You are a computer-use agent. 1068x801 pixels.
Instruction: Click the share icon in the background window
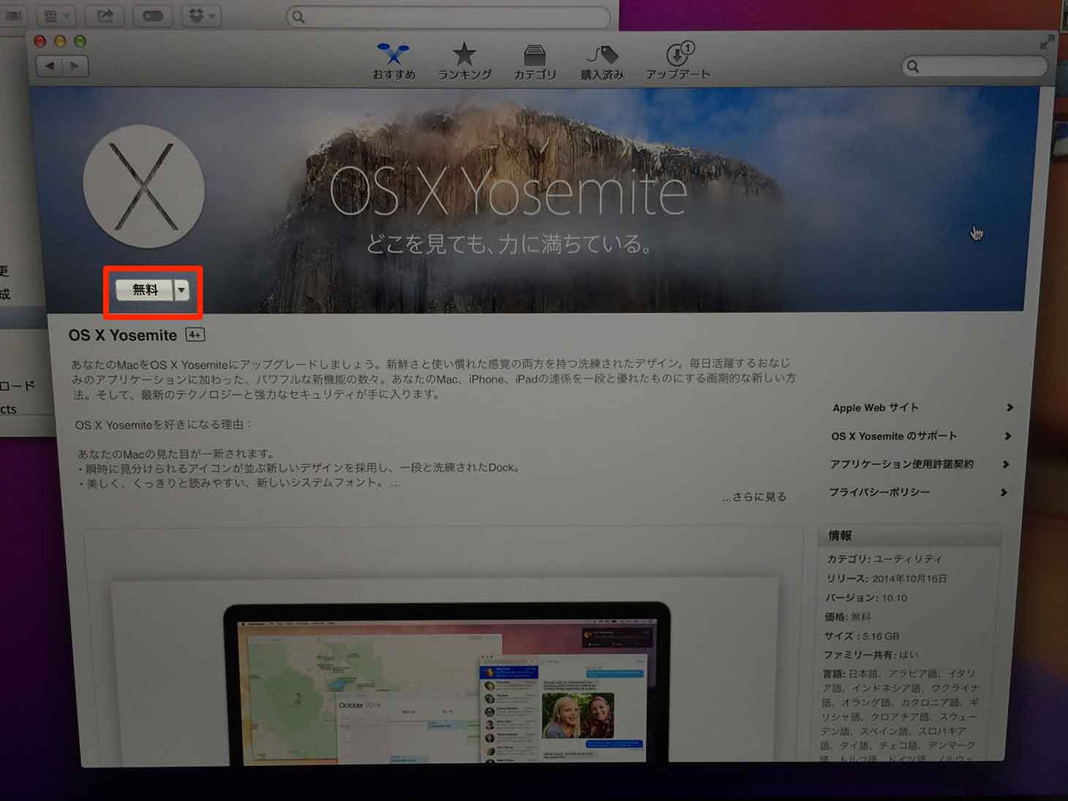pos(105,15)
